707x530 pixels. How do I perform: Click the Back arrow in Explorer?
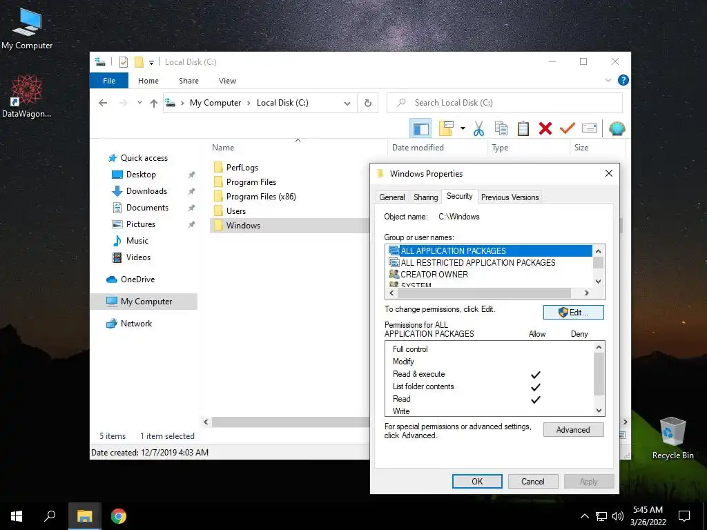click(103, 104)
